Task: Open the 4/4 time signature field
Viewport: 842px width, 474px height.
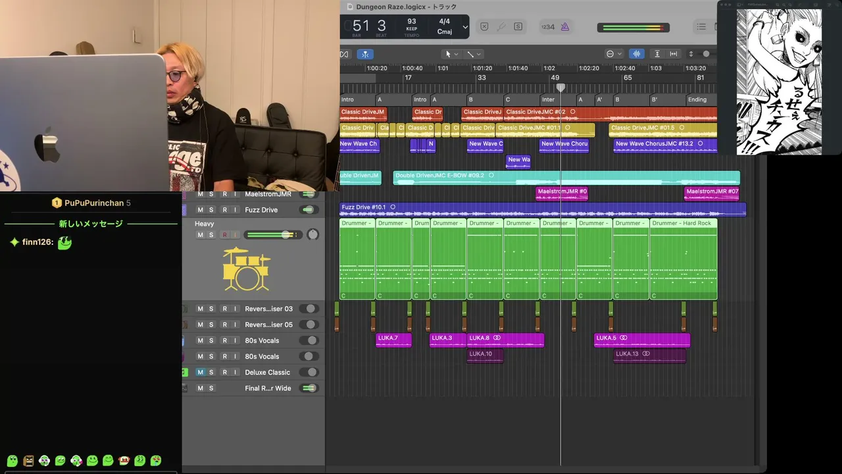Action: click(445, 21)
